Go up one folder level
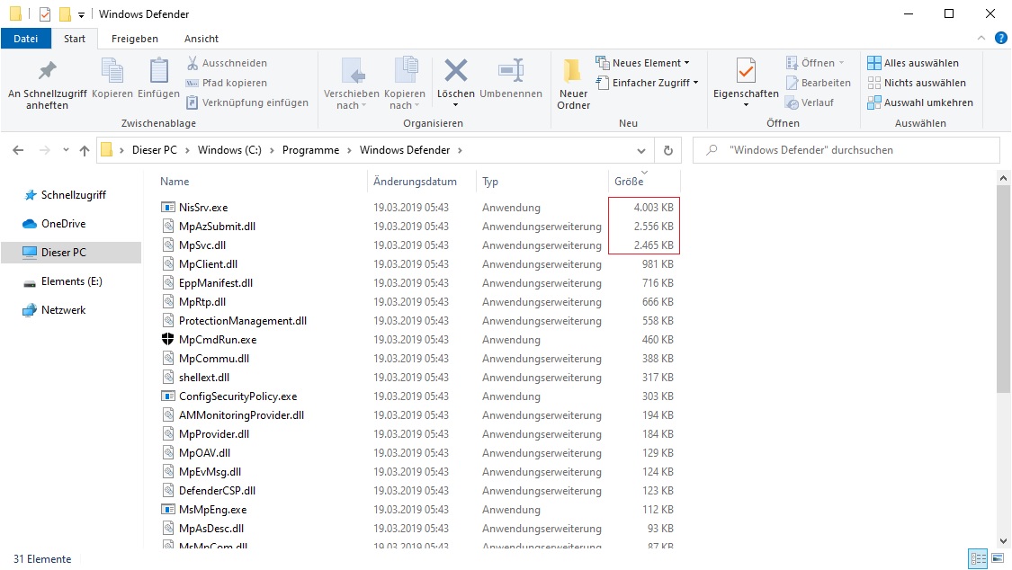The image size is (1012, 570). tap(85, 150)
